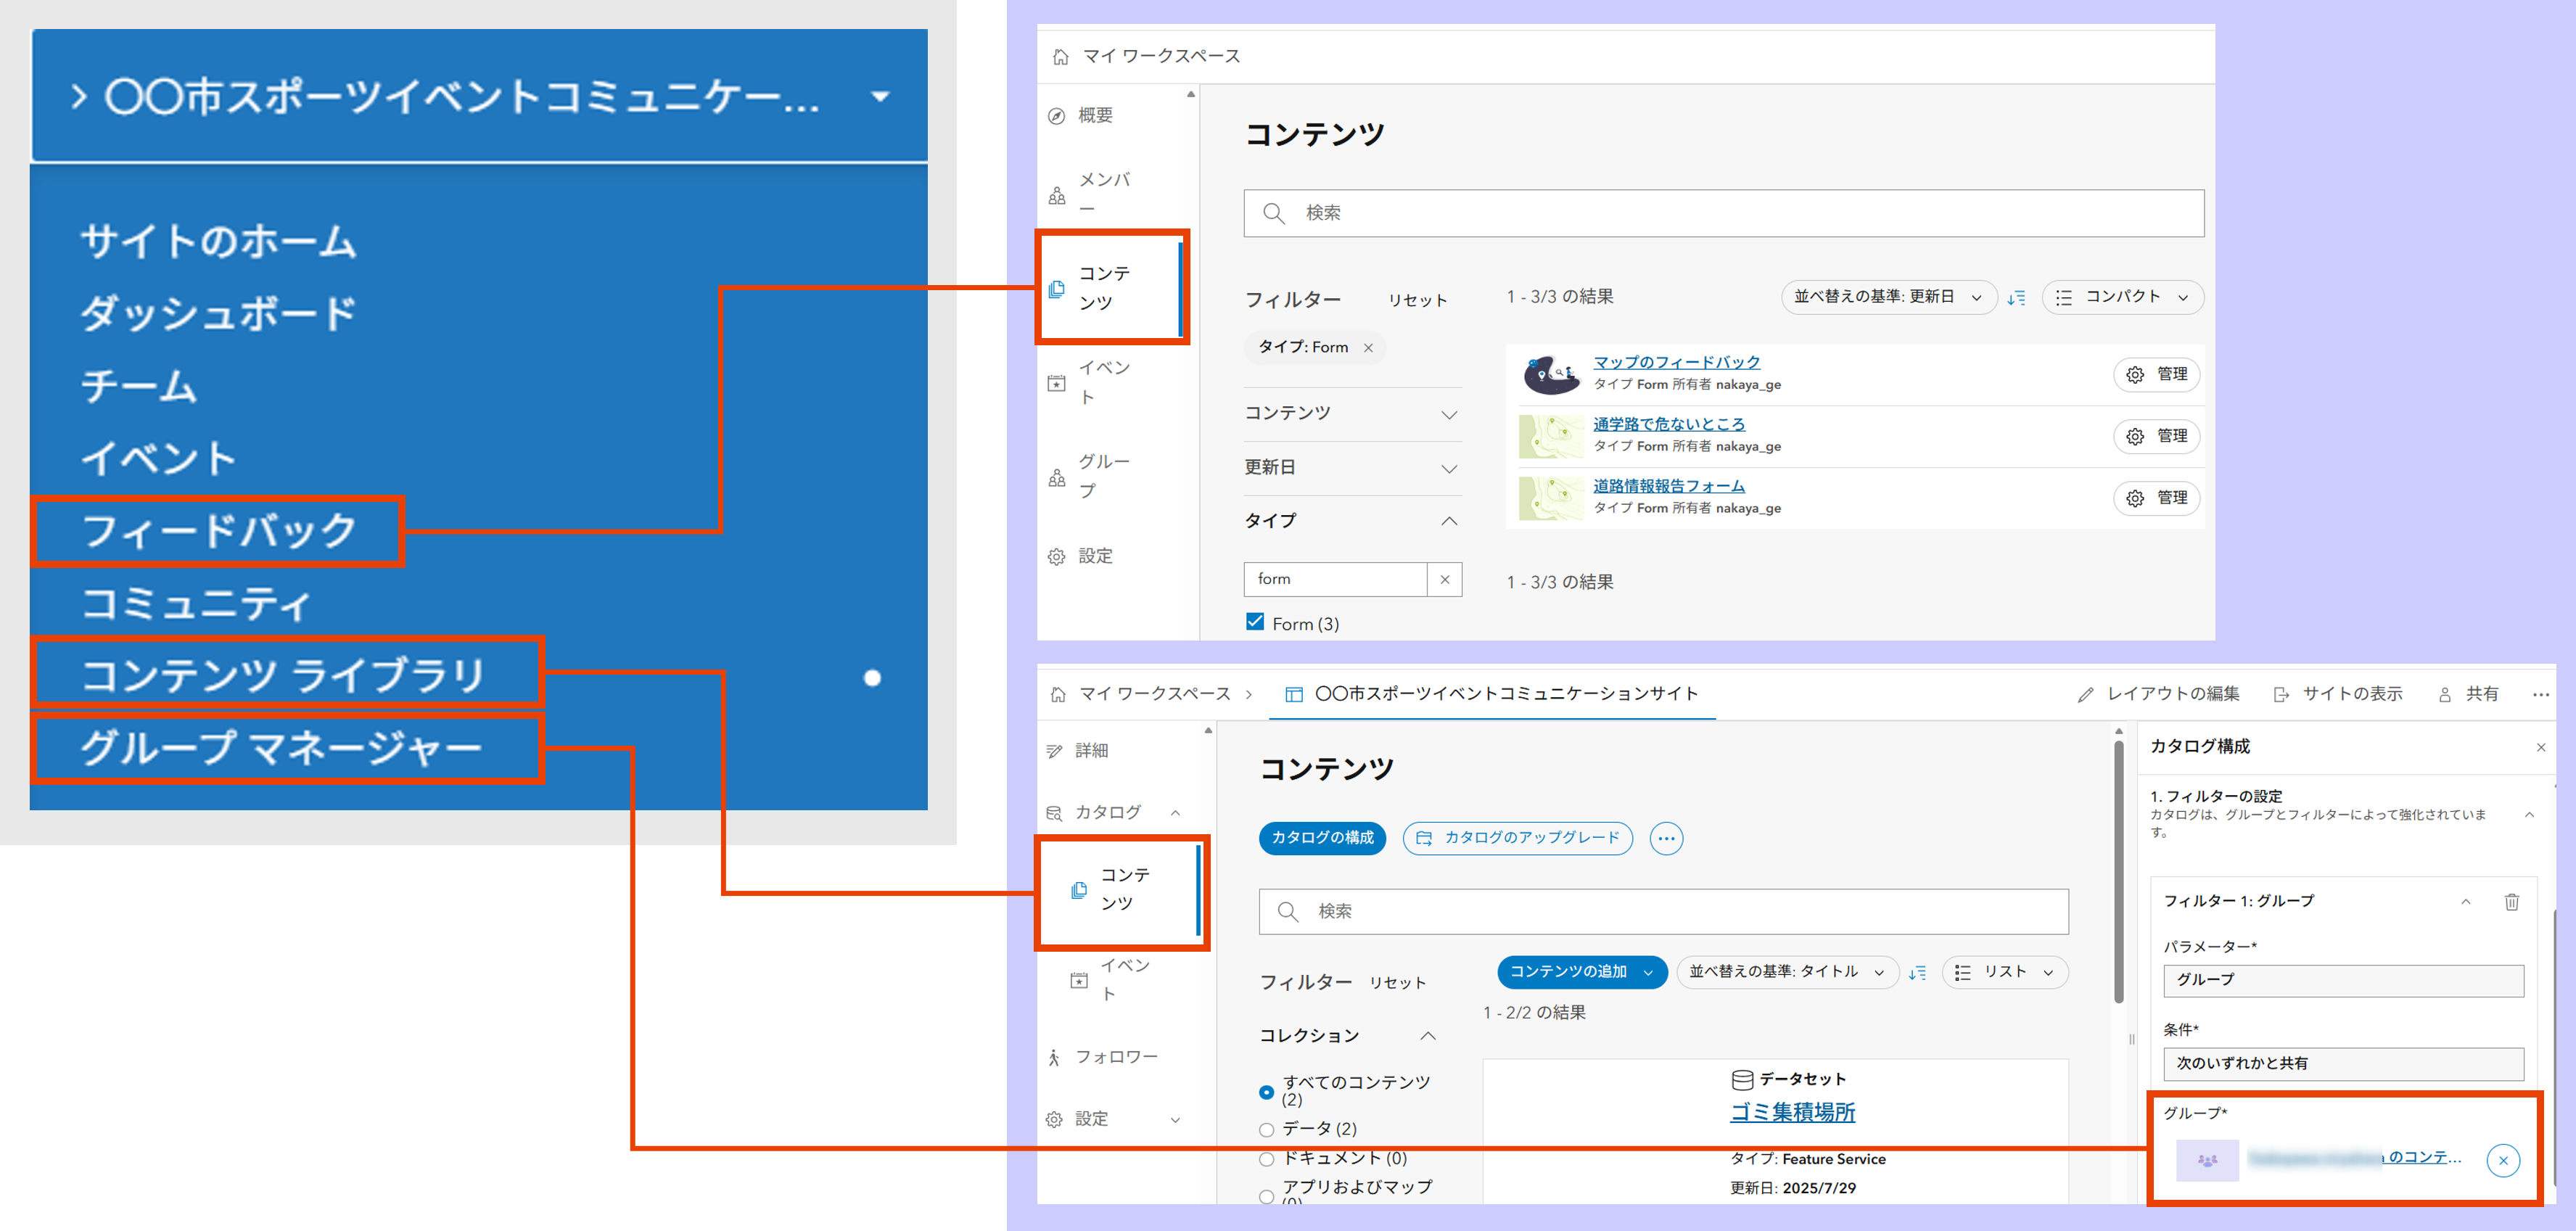
Task: Choose グループ マネージャー menu entry
Action: pyautogui.click(x=282, y=747)
